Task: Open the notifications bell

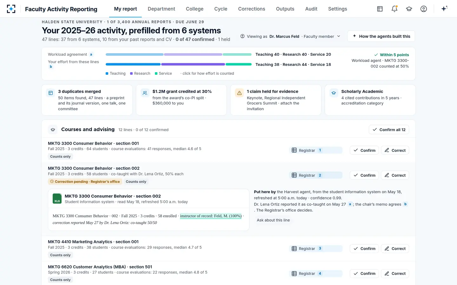Action: [394, 9]
